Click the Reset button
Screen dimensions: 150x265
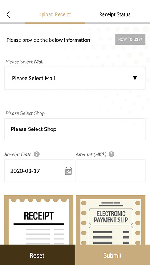click(x=37, y=255)
